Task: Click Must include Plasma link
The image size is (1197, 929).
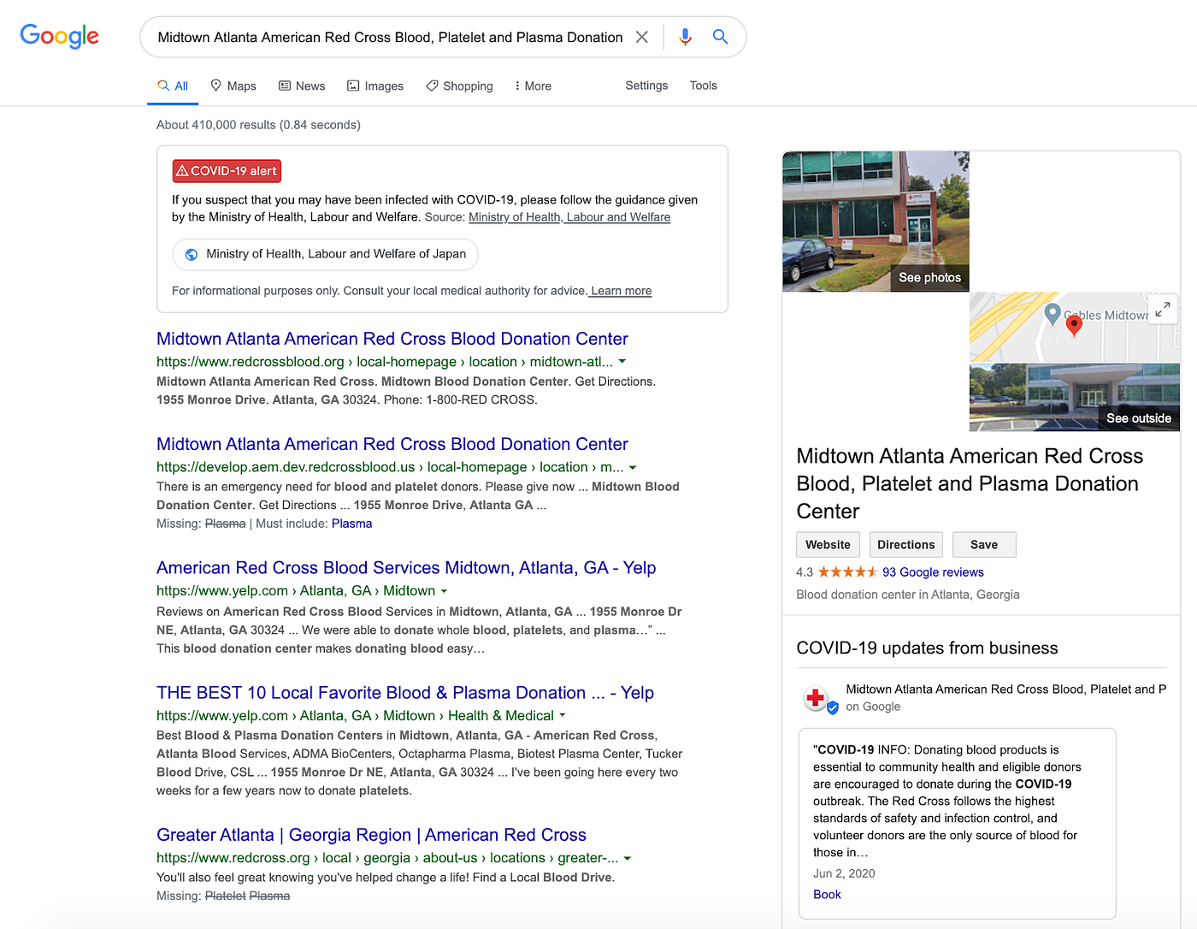Action: 351,524
